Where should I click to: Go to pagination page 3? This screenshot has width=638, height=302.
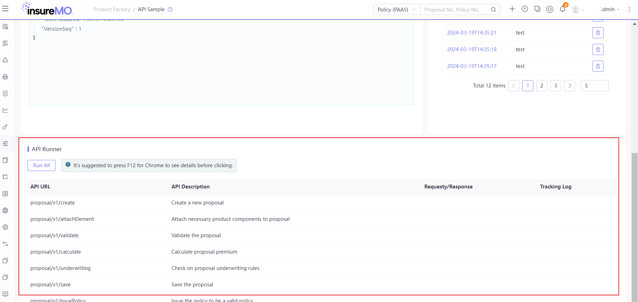tap(556, 86)
